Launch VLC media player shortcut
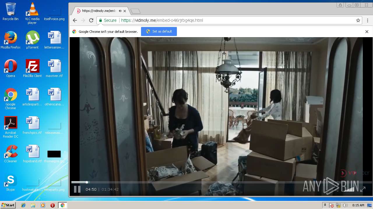 32,13
